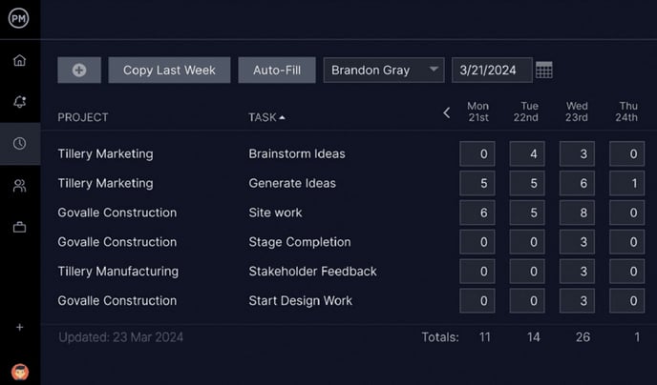Click the Thu 24th column header
The height and width of the screenshot is (385, 657).
click(626, 111)
